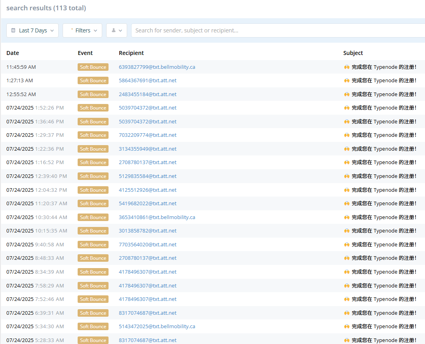Screen dimensions: 425x344
Task: Click Soft Bounce badge on 1:27:13 AM row
Action: tap(93, 81)
